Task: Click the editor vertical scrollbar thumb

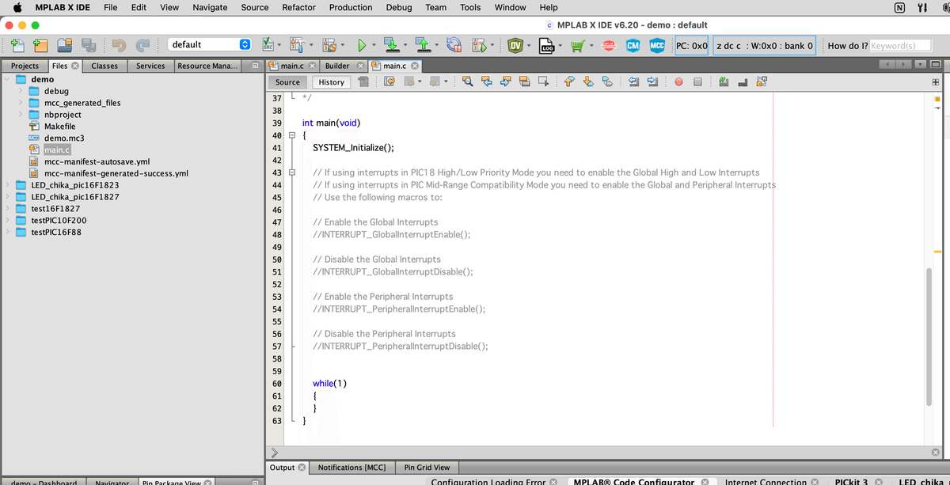Action: [930, 338]
